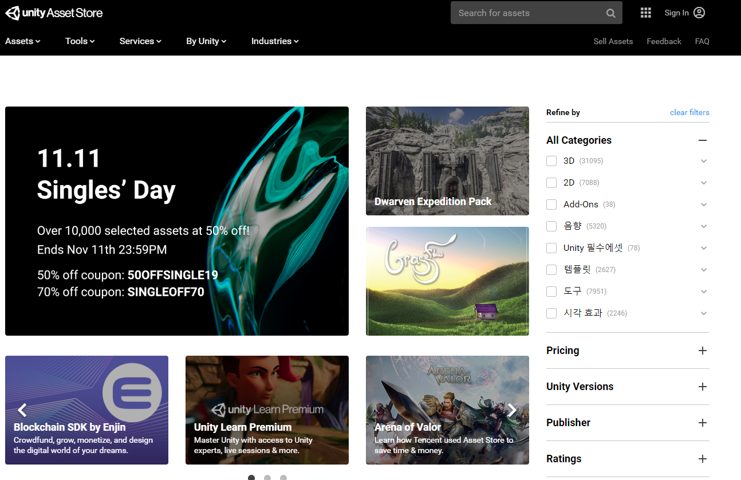Expand Unity 필수에셋 subcategories chevron

coord(704,248)
